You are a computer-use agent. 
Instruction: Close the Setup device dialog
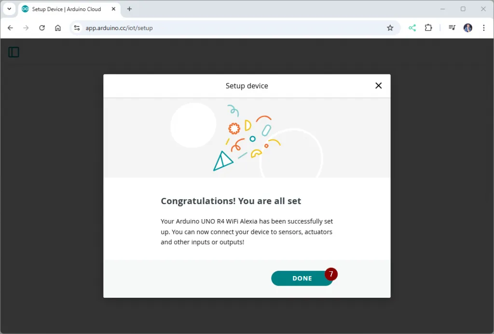click(x=378, y=85)
